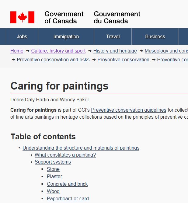
Task: Jump to Paperboard or card subsection
Action: [x=68, y=198]
